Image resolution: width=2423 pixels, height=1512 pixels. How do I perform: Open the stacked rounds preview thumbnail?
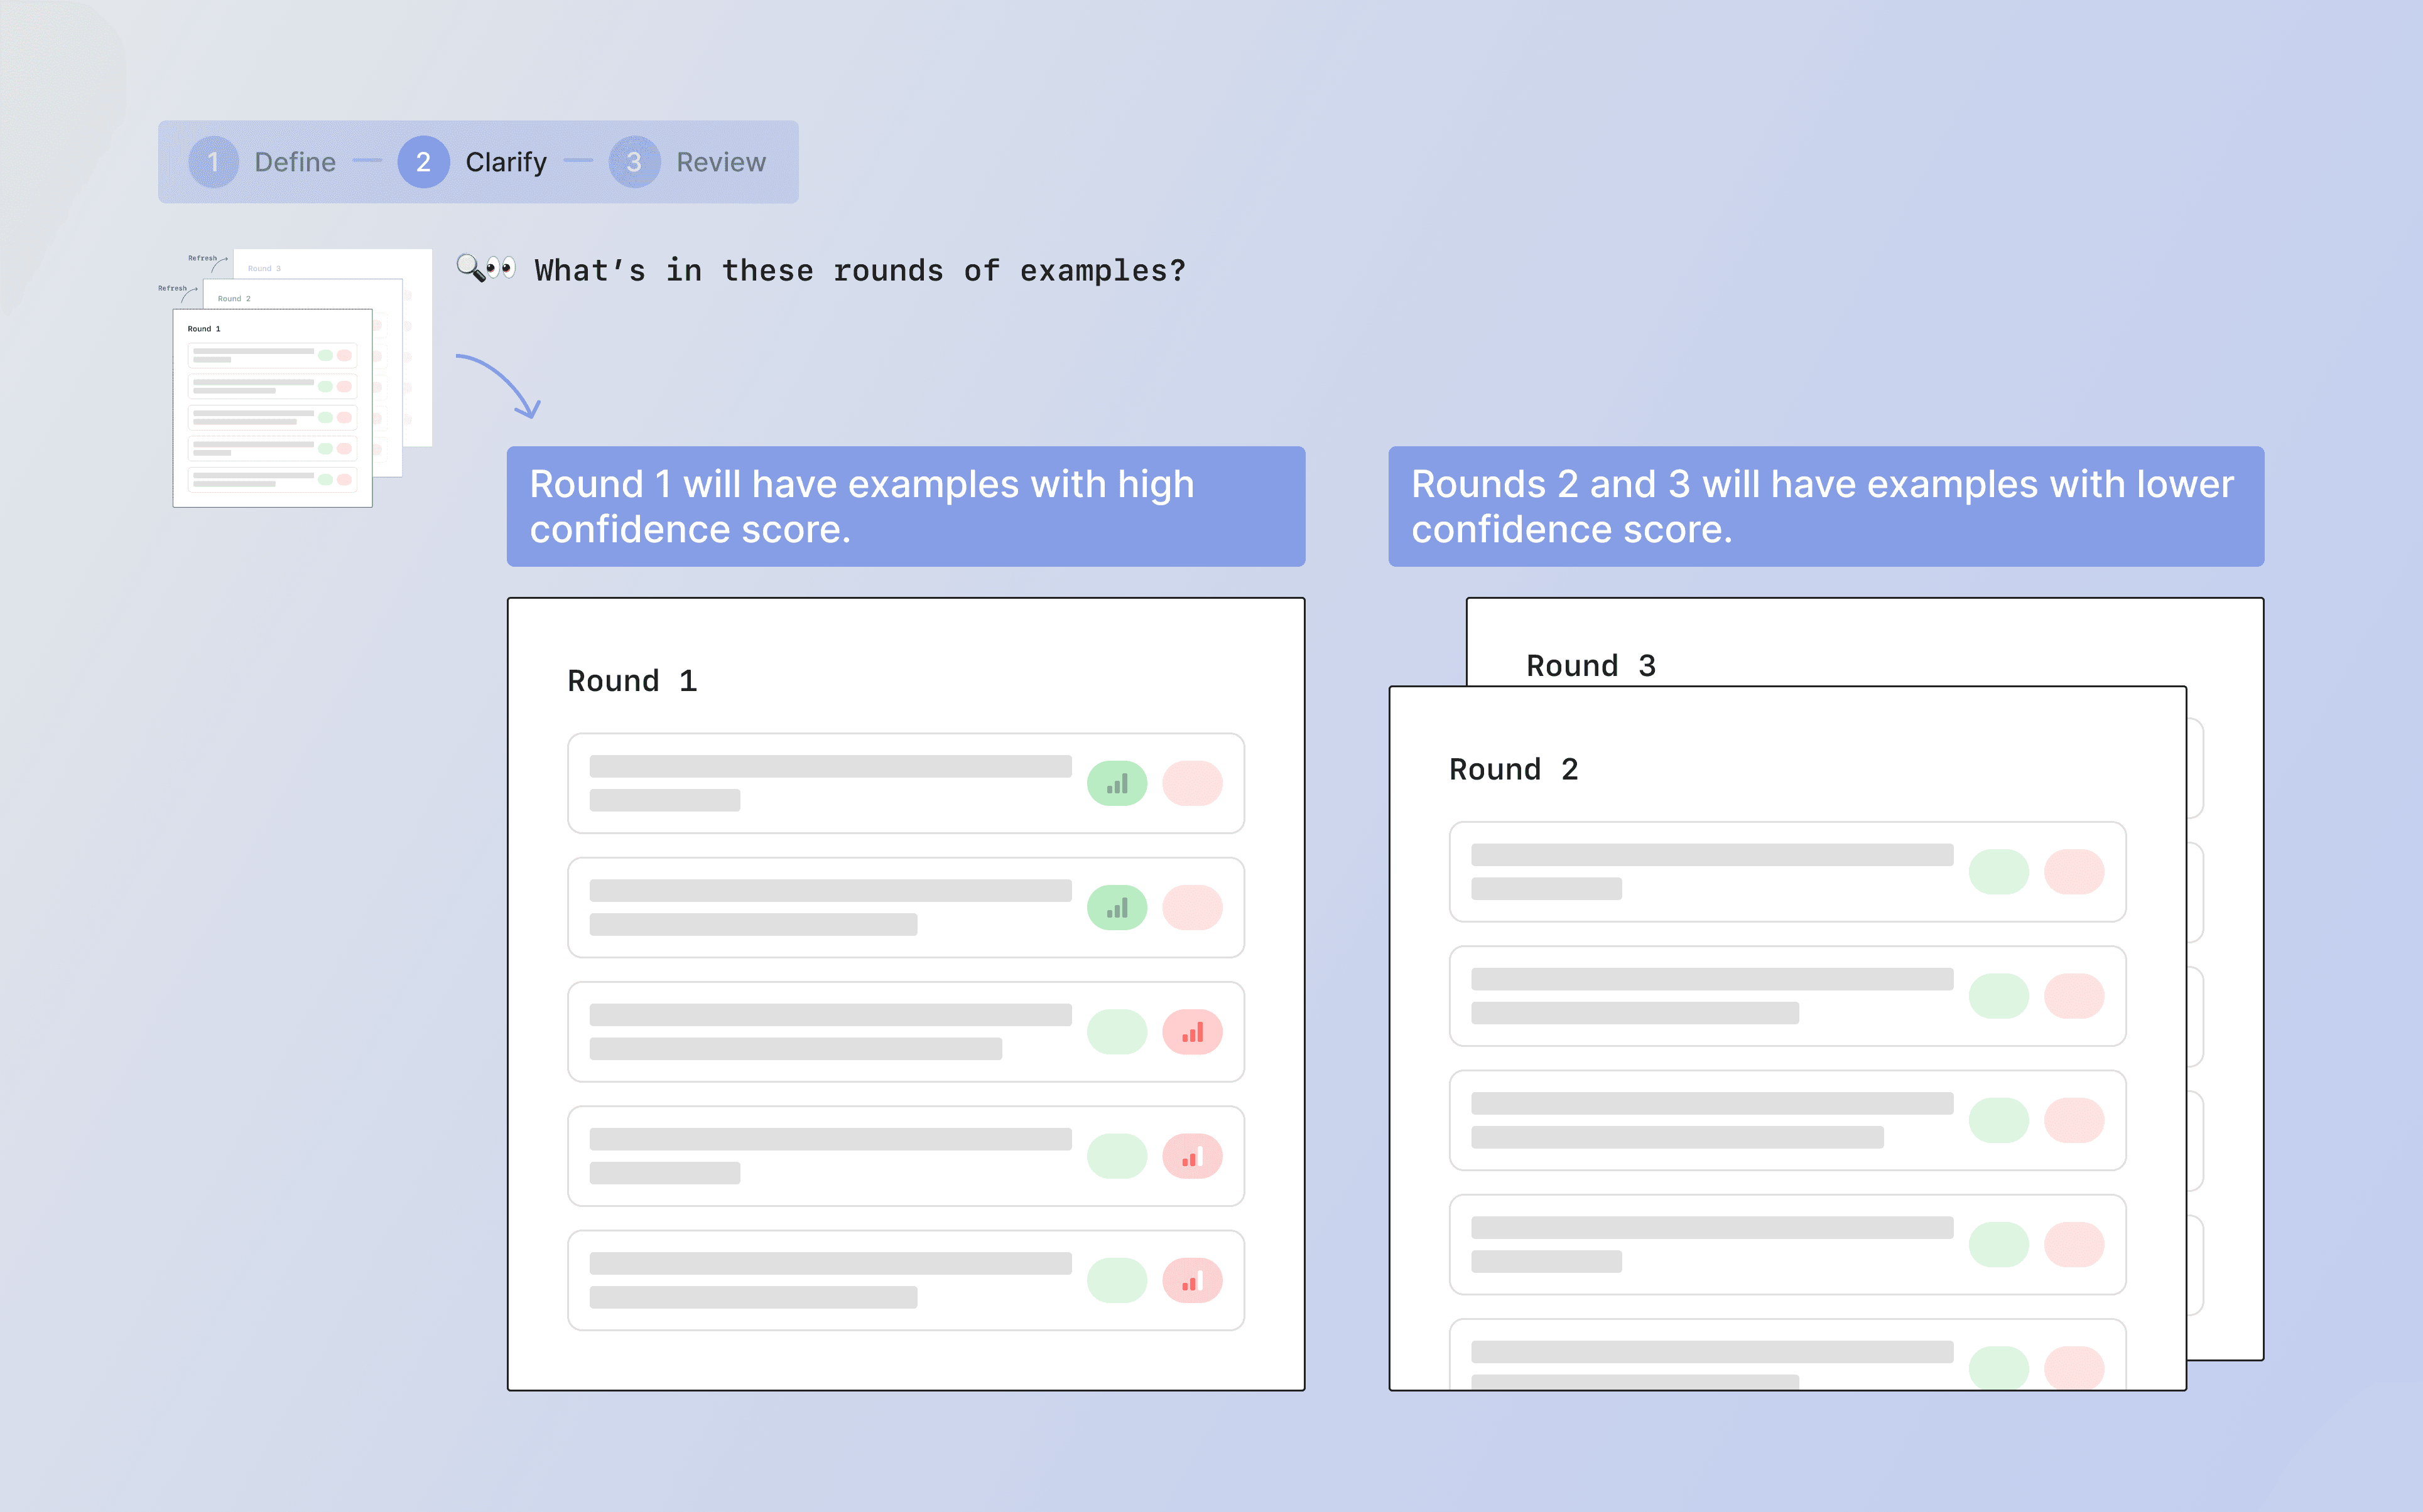(x=295, y=378)
